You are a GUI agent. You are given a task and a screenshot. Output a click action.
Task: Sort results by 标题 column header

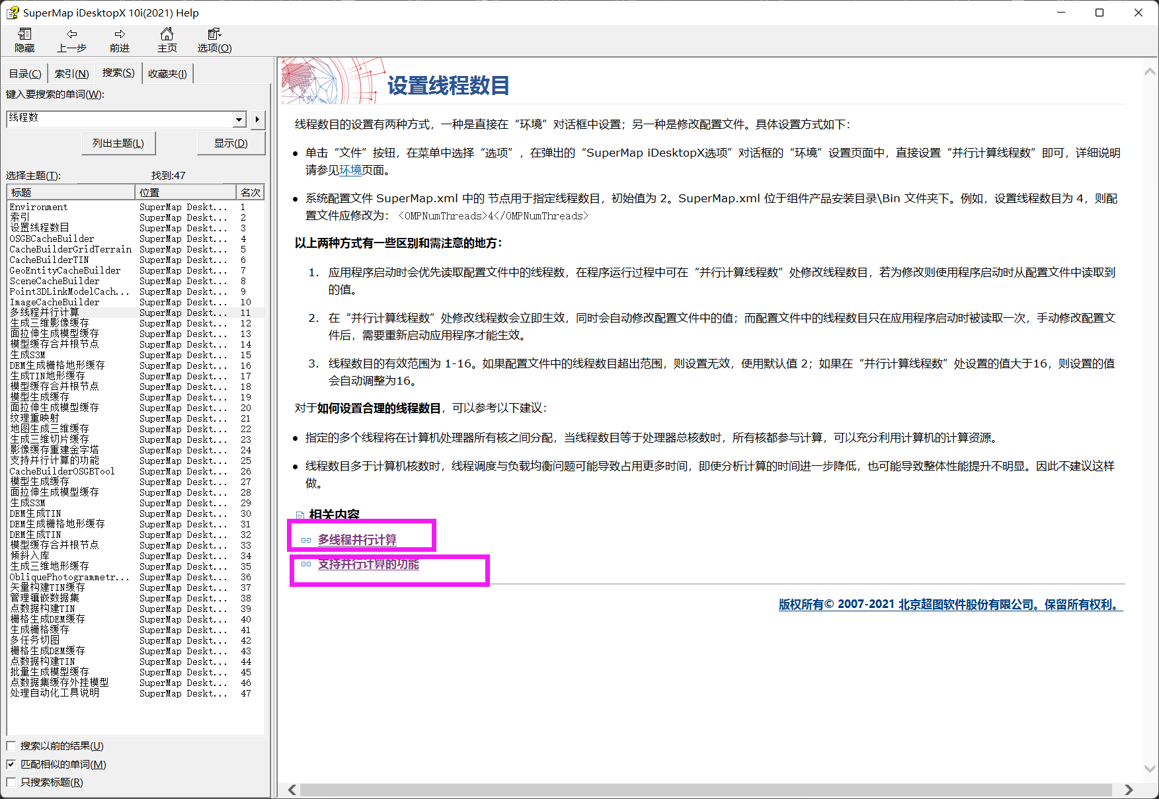71,192
